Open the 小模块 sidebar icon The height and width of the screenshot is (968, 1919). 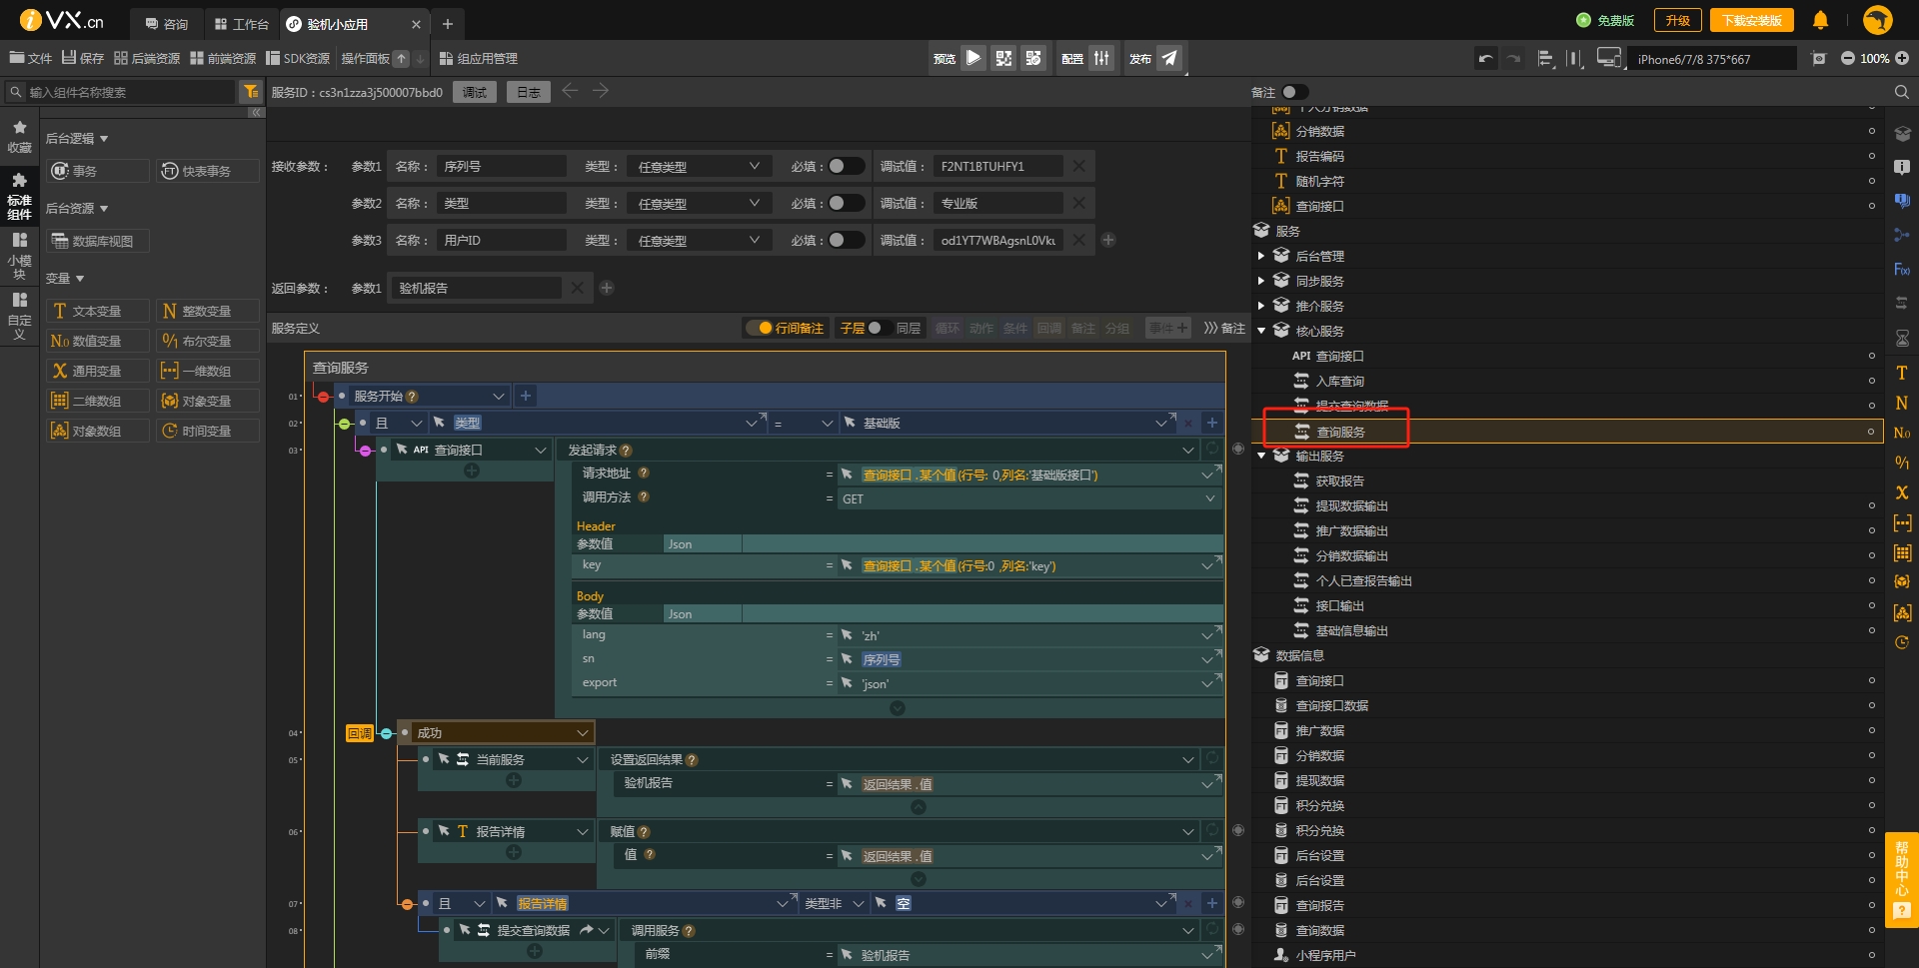(20, 256)
